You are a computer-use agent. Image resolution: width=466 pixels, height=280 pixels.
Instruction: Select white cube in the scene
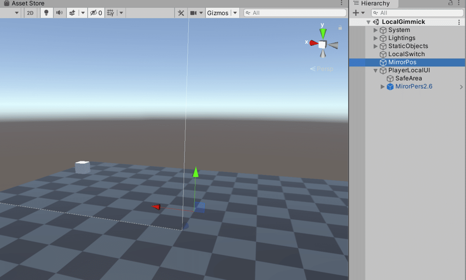click(x=82, y=167)
